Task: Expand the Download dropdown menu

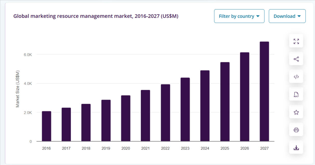Action: (287, 16)
